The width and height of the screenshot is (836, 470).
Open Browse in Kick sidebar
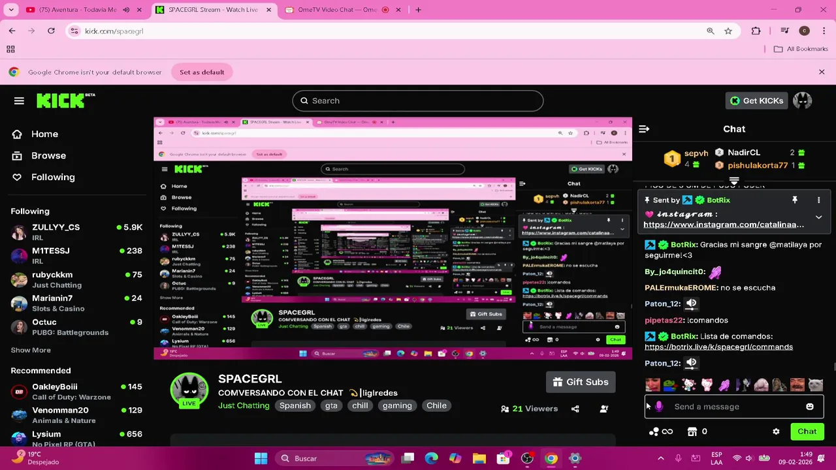click(x=48, y=155)
